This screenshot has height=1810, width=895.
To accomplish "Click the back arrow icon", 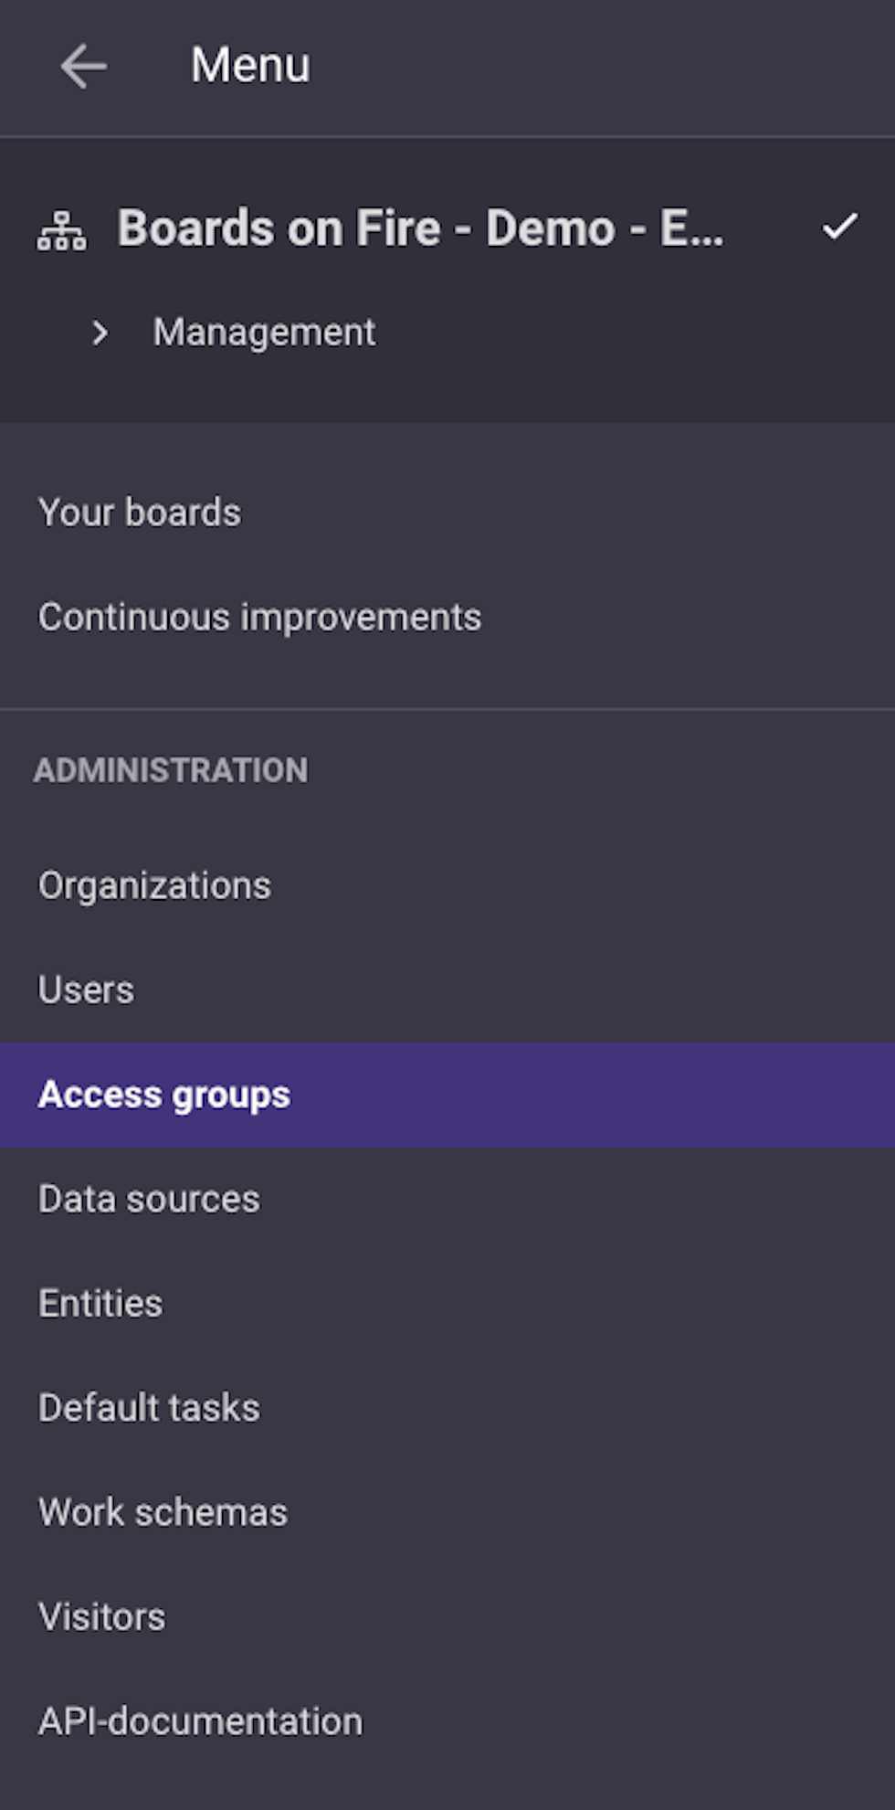I will (83, 66).
